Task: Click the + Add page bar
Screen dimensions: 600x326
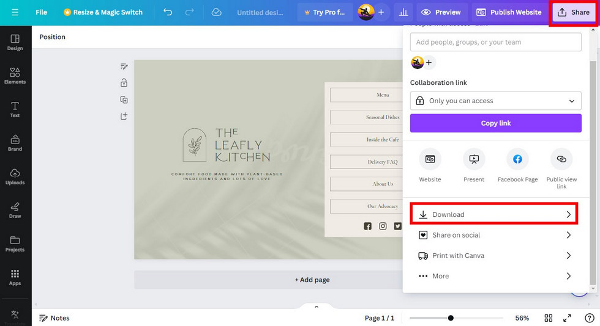Action: click(312, 280)
